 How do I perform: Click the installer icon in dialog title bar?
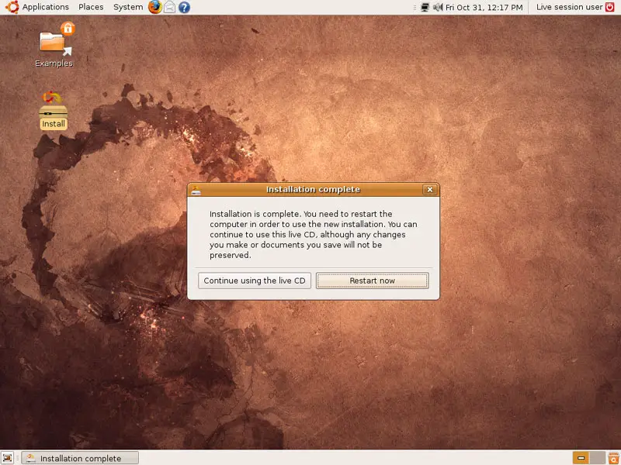(196, 190)
